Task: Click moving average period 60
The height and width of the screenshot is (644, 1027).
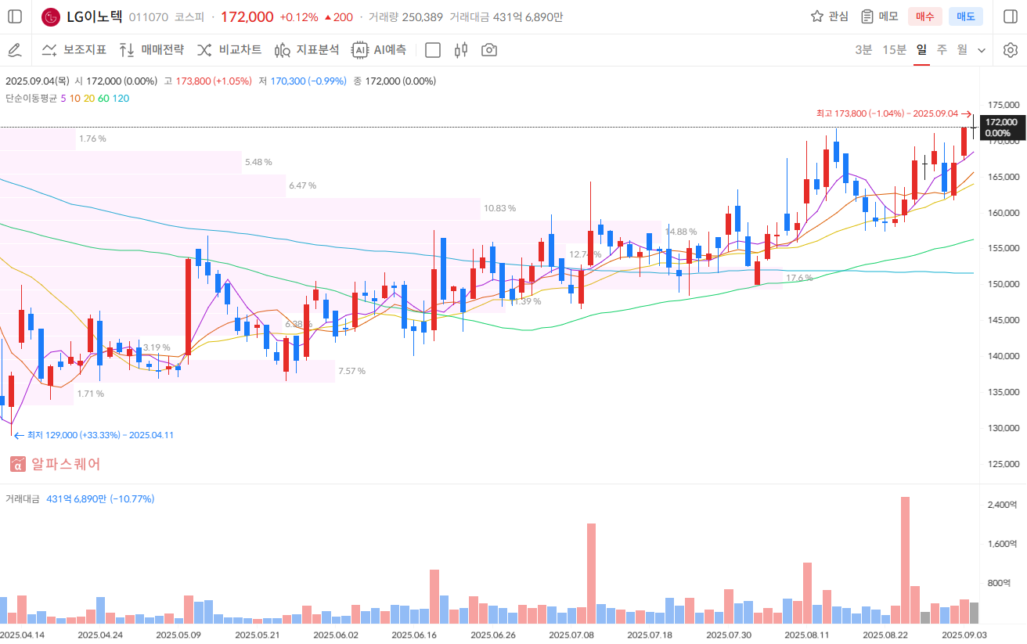Action: point(103,99)
